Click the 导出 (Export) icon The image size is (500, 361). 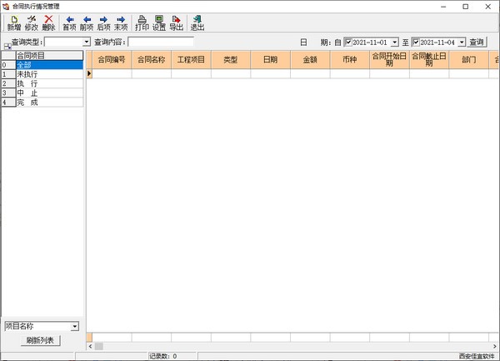(176, 23)
